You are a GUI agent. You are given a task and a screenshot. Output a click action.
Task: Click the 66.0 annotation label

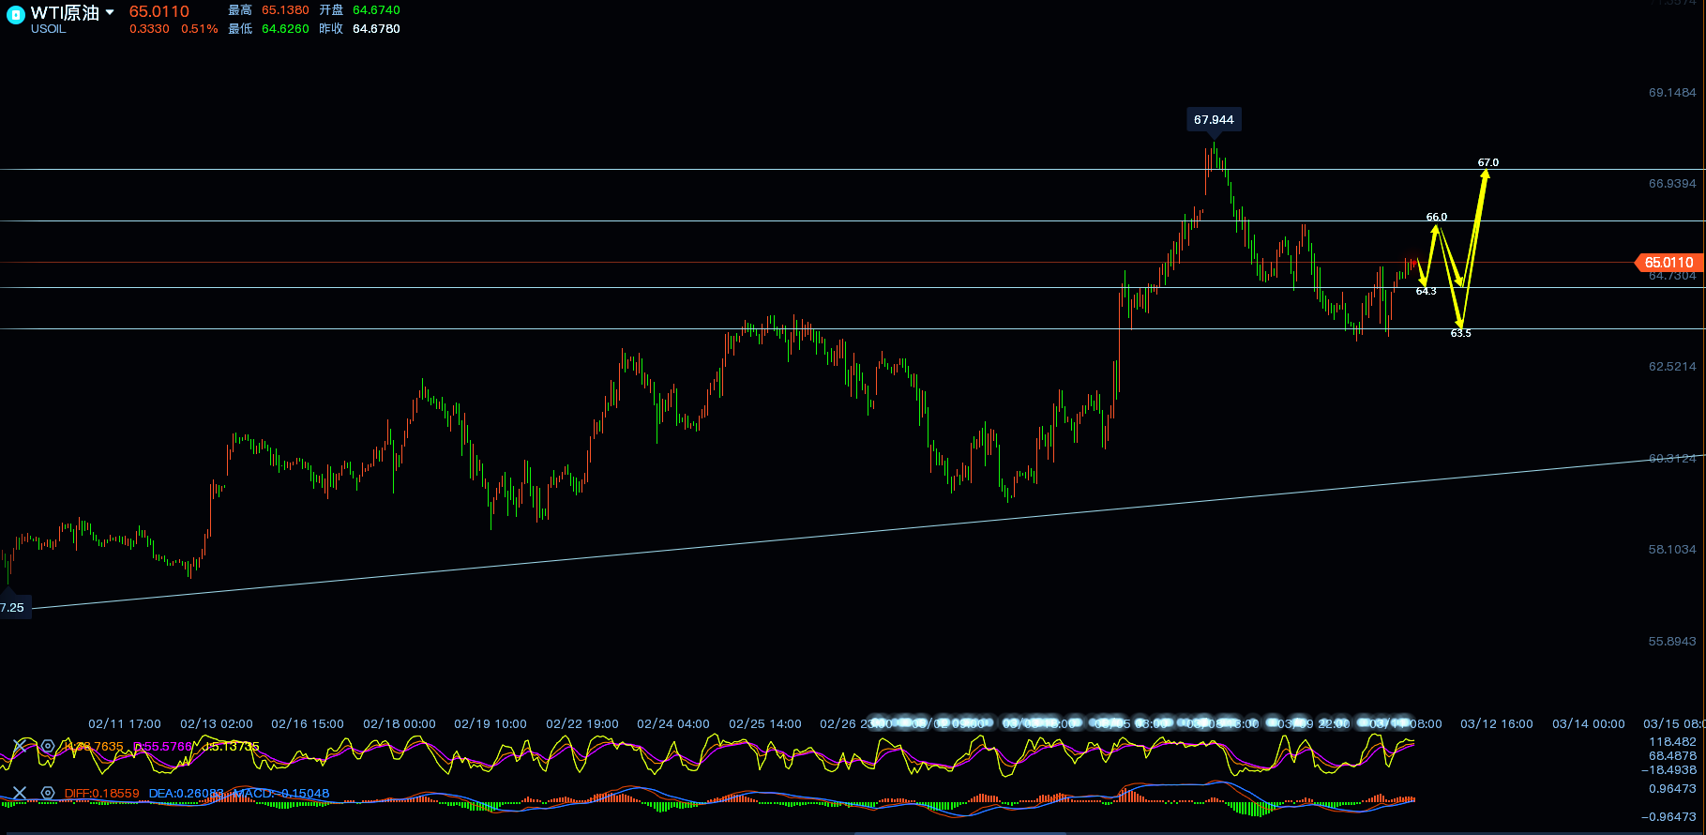coord(1436,217)
